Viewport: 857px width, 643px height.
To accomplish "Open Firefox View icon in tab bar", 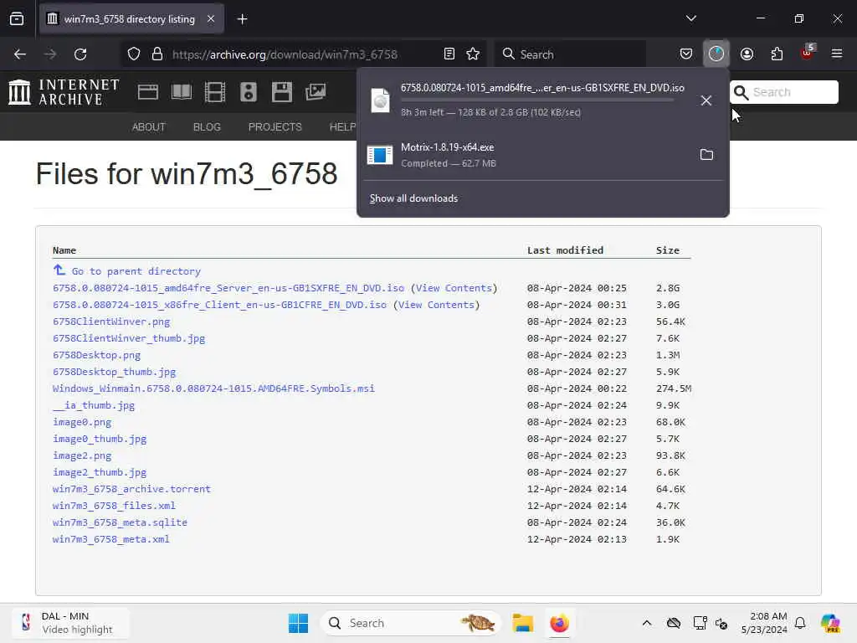I will [17, 19].
